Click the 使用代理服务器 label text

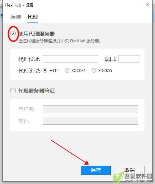pyautogui.click(x=36, y=34)
